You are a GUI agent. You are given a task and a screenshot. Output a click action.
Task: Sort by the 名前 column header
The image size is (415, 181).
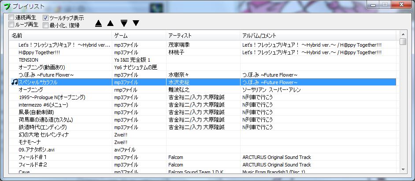[60, 35]
